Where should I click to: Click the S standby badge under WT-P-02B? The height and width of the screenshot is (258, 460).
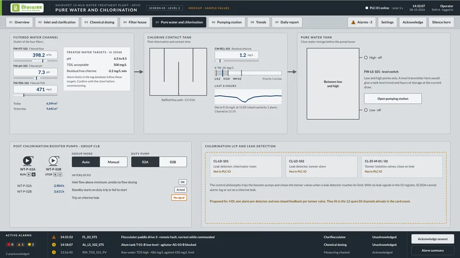tap(60, 174)
